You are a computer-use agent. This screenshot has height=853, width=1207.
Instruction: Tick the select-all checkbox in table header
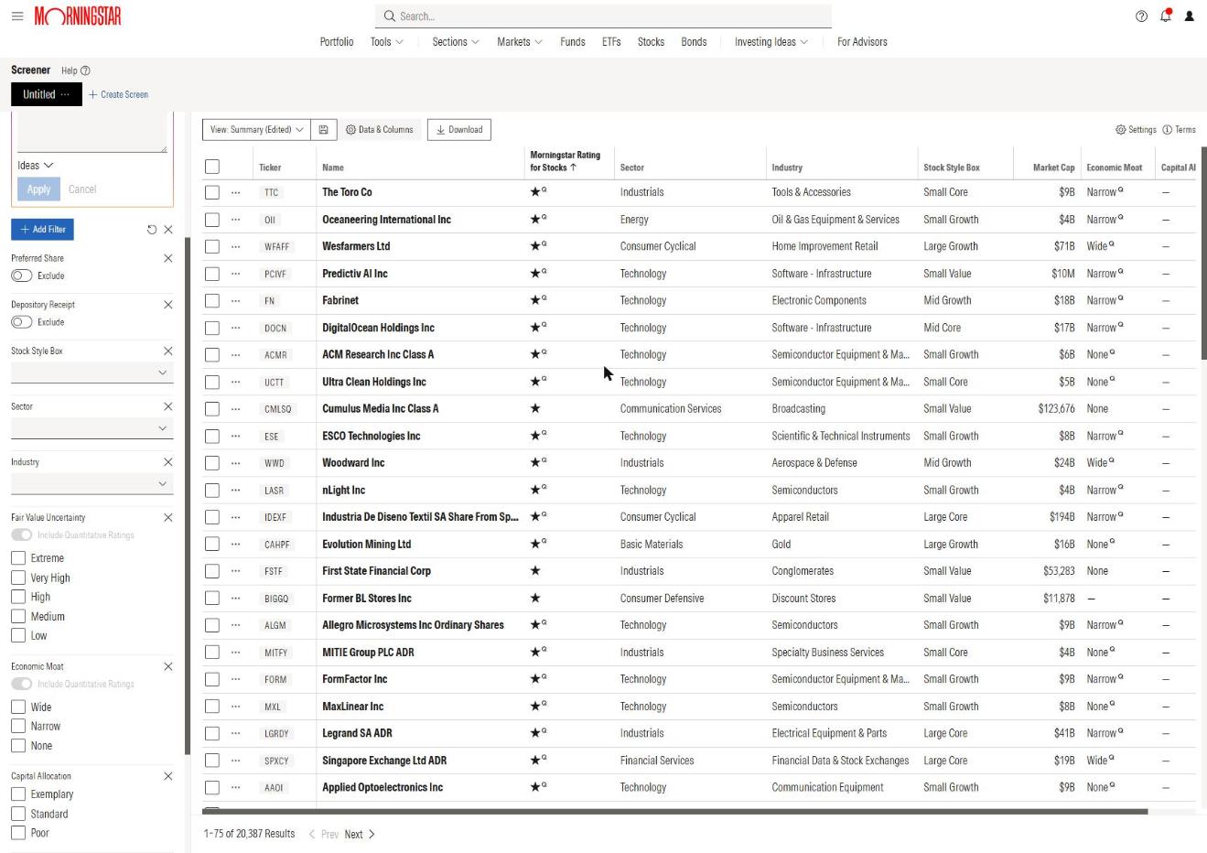coord(212,167)
